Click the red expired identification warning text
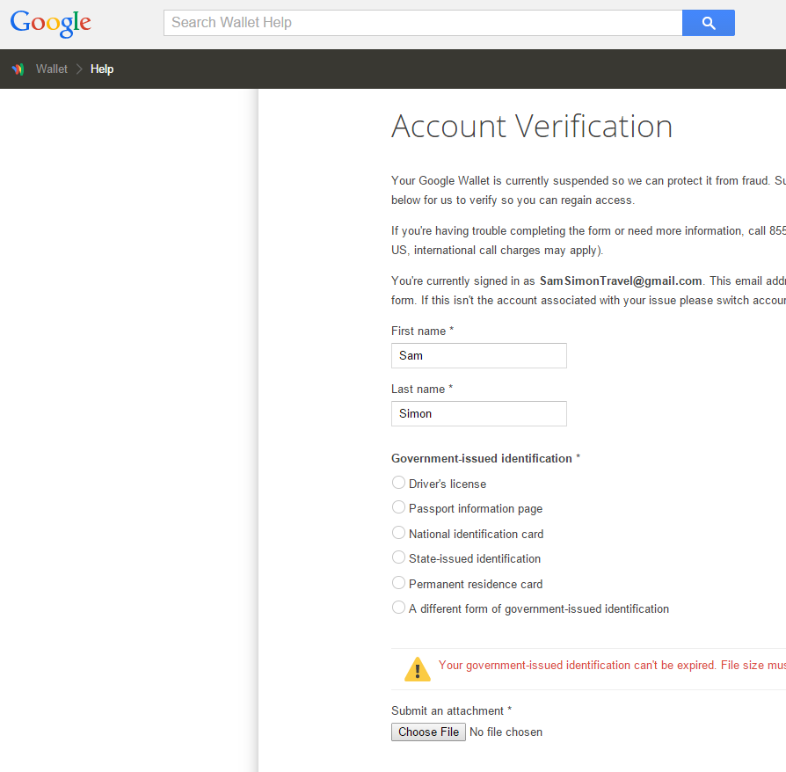Screen dimensions: 786x772 pyautogui.click(x=612, y=666)
